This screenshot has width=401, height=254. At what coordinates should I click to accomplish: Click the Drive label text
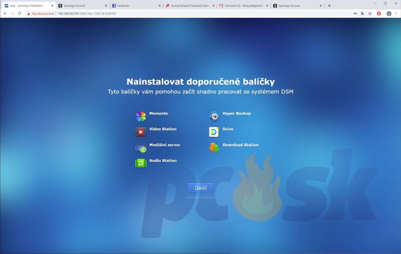point(228,129)
